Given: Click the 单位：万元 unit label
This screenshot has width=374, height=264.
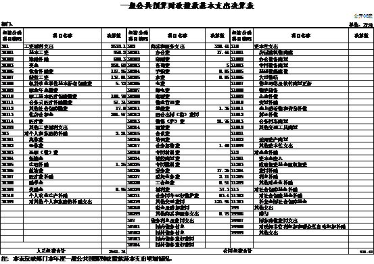Looking at the screenshot, I should pyautogui.click(x=361, y=25).
